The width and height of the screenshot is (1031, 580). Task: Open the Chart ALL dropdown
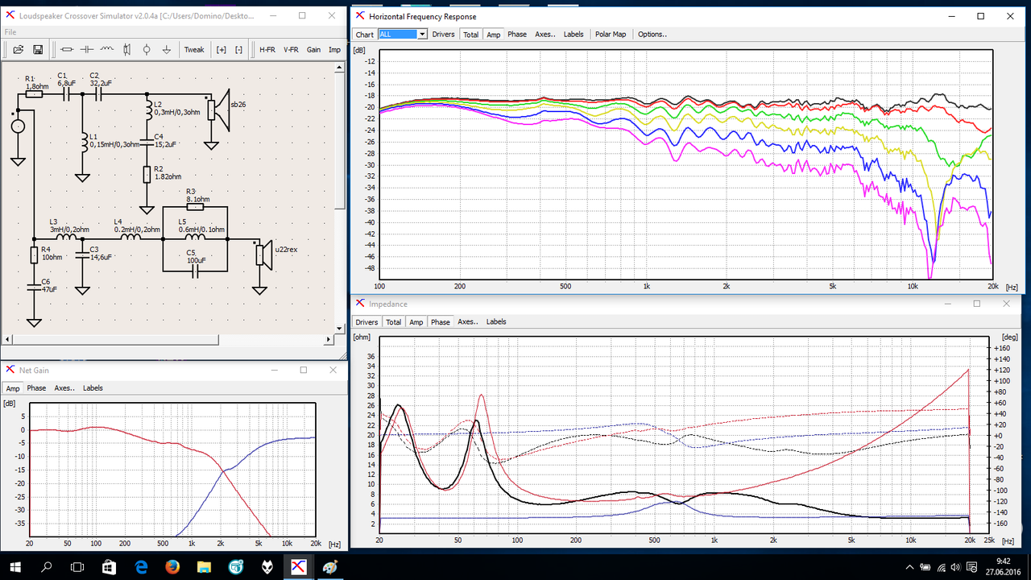[403, 35]
